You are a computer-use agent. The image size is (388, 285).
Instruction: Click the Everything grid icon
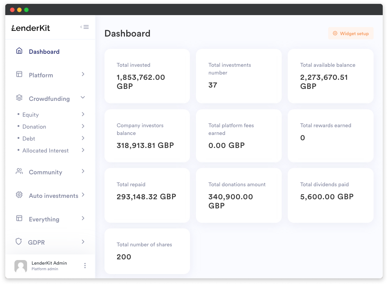coord(19,219)
